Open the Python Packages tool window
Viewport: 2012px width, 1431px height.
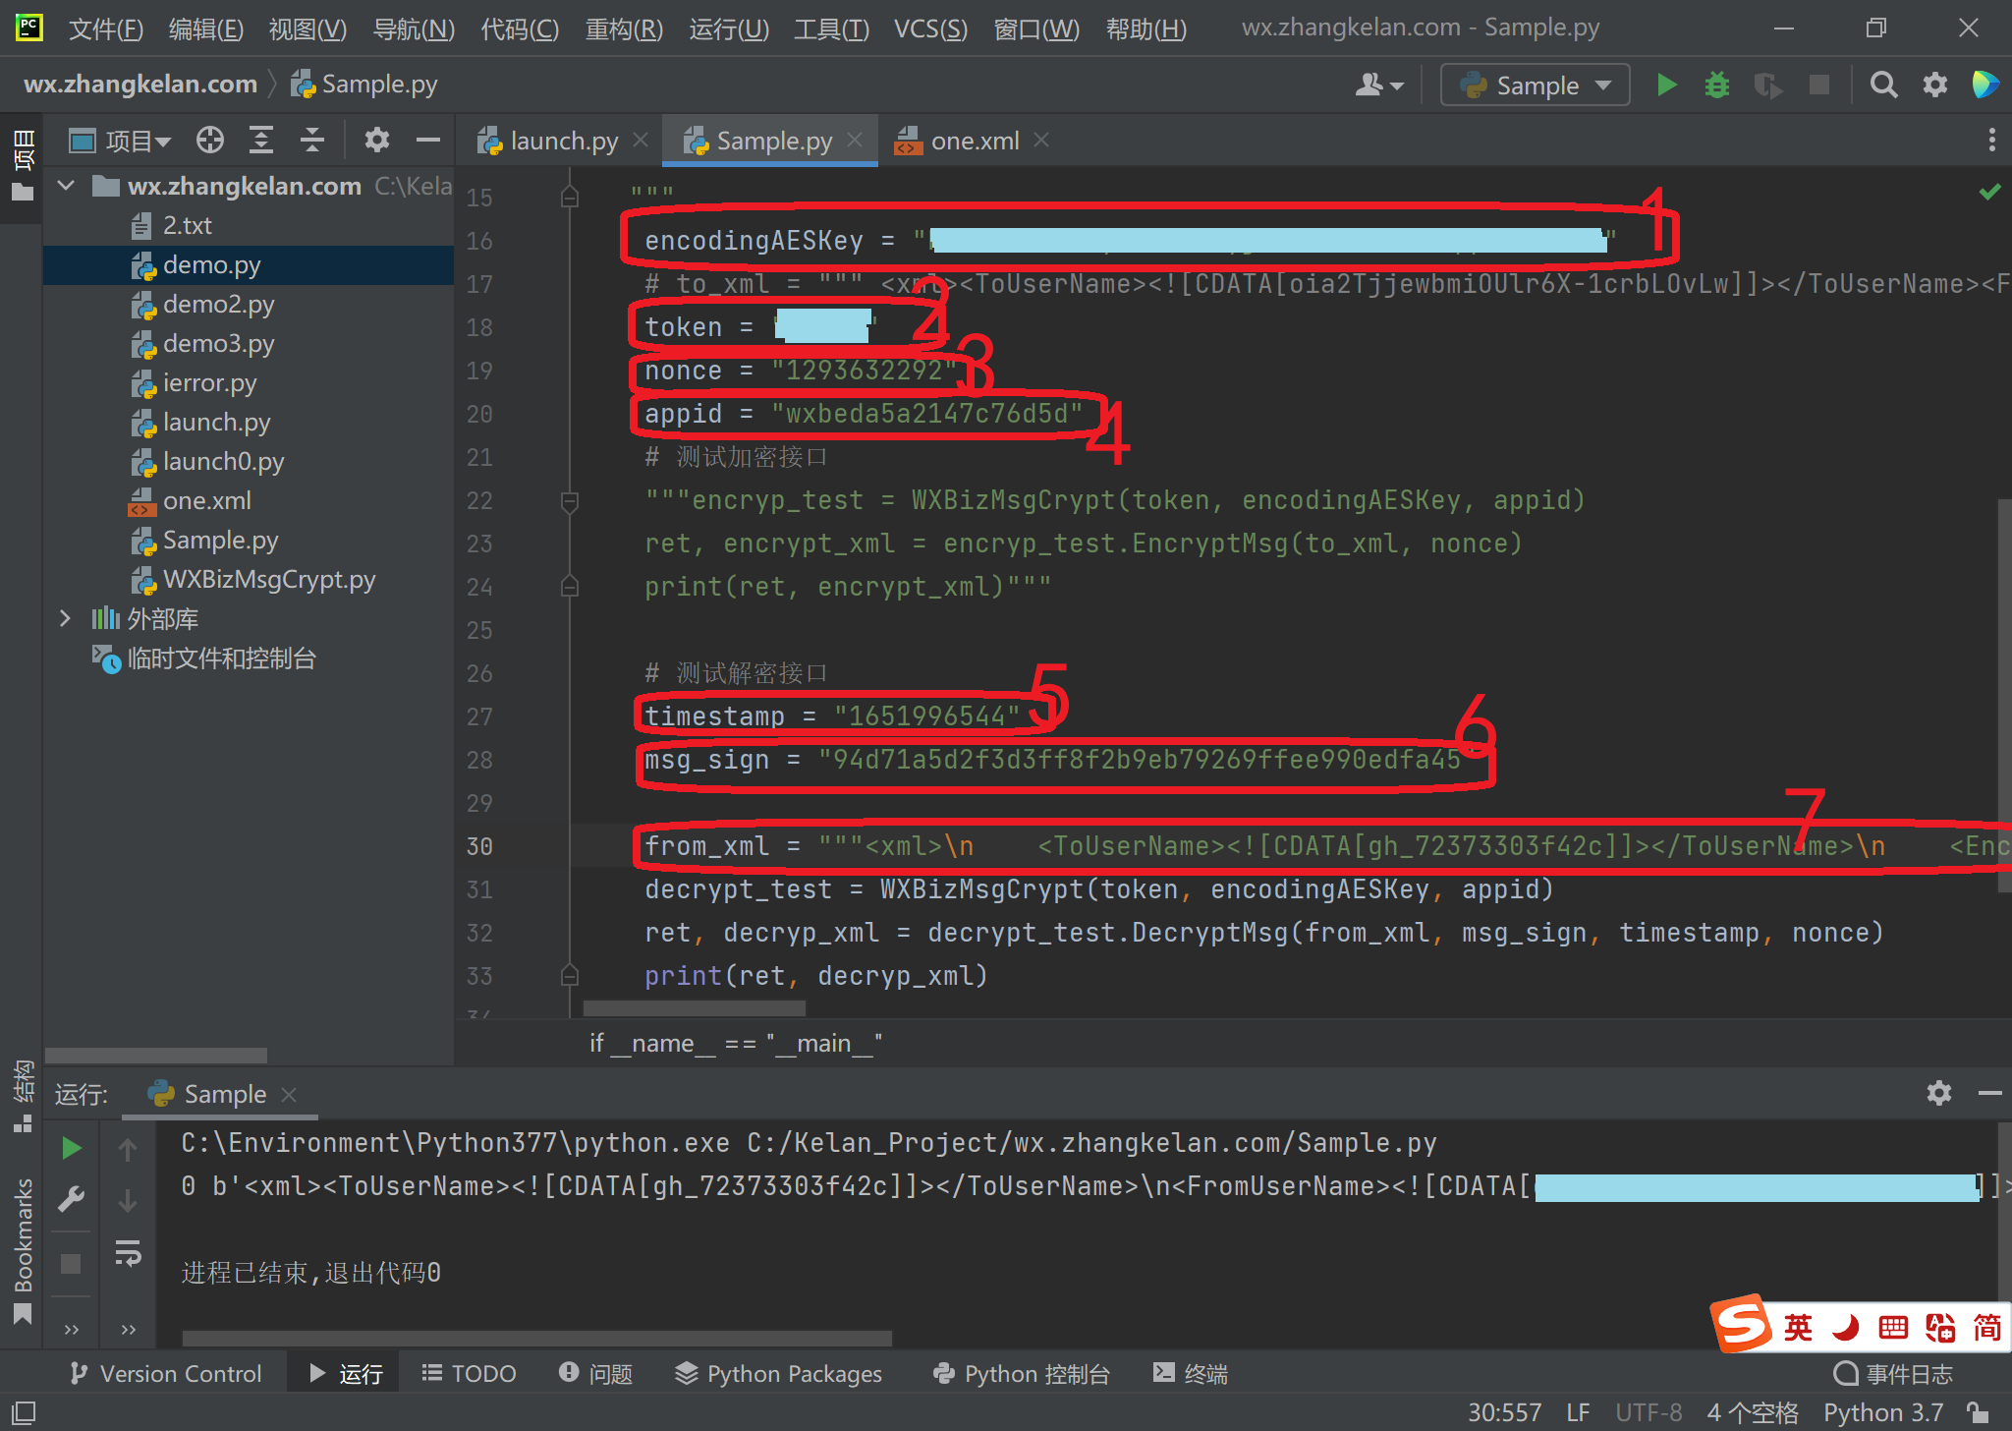(x=778, y=1373)
